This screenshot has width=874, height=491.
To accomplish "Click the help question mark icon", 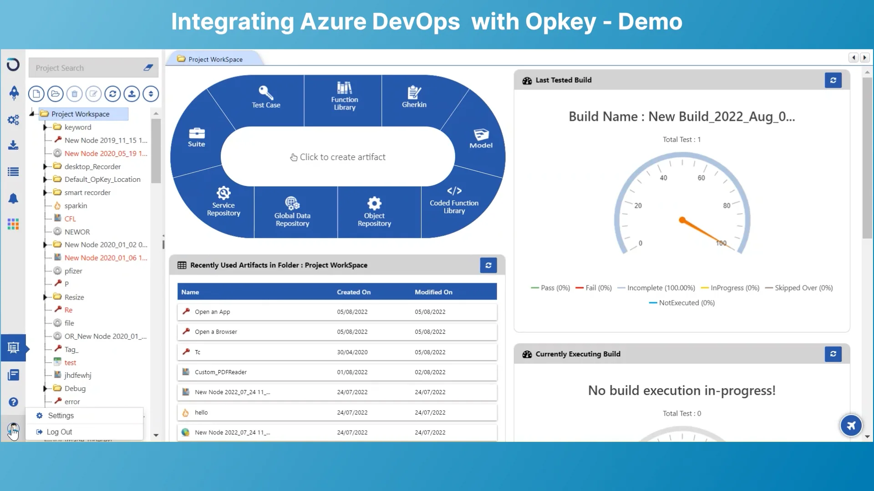I will pyautogui.click(x=13, y=402).
